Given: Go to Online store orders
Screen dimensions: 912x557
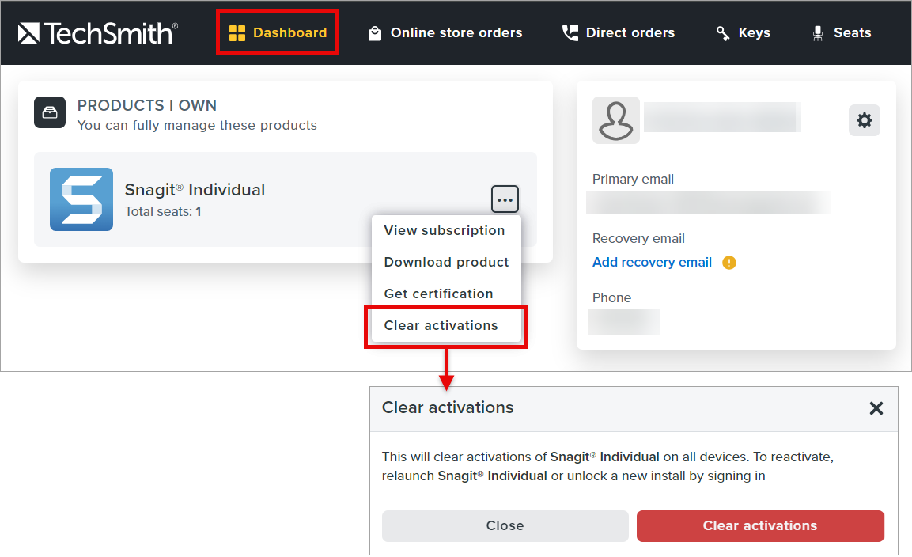Looking at the screenshot, I should tap(445, 33).
